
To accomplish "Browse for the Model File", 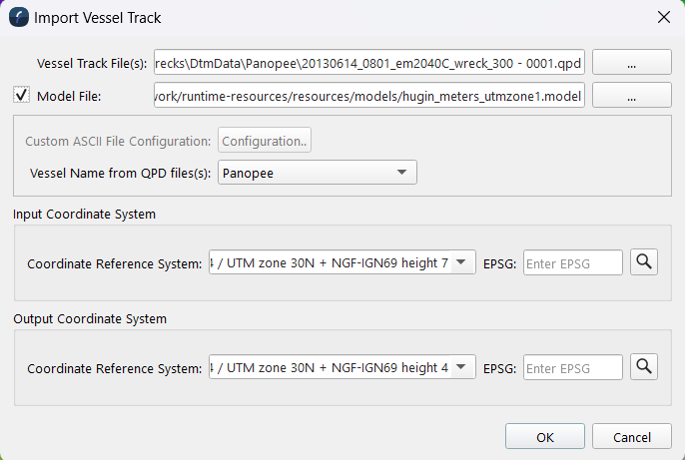I will point(631,96).
